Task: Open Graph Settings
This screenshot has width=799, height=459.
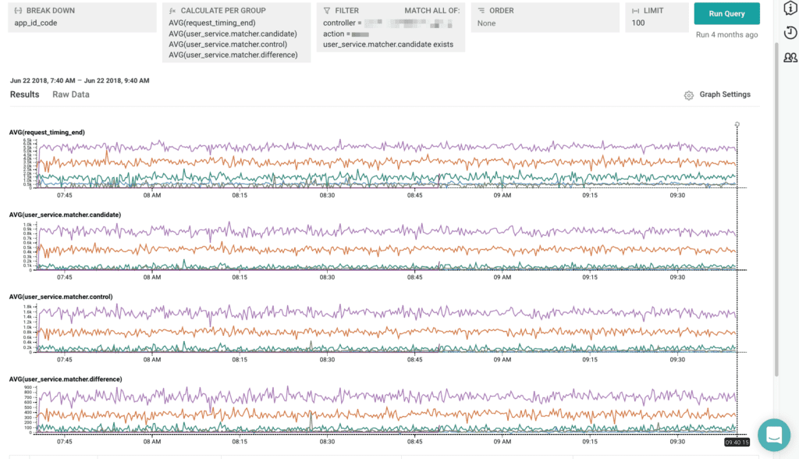Action: [x=724, y=94]
